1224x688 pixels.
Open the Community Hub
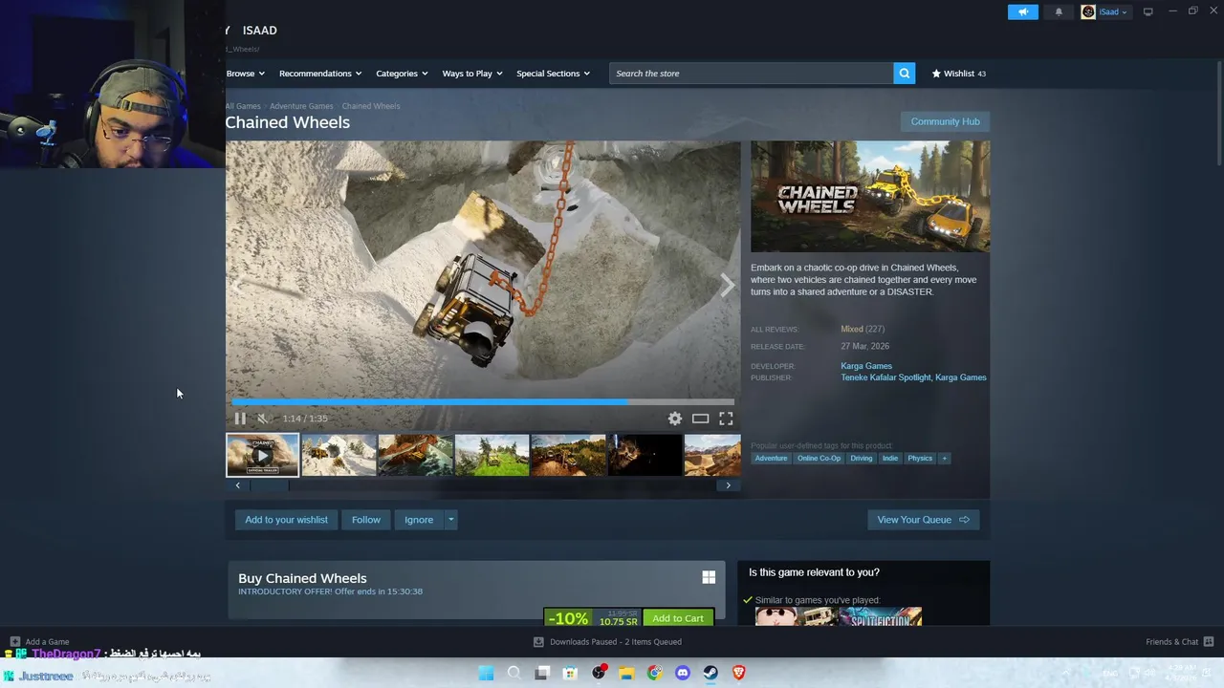pyautogui.click(x=945, y=121)
